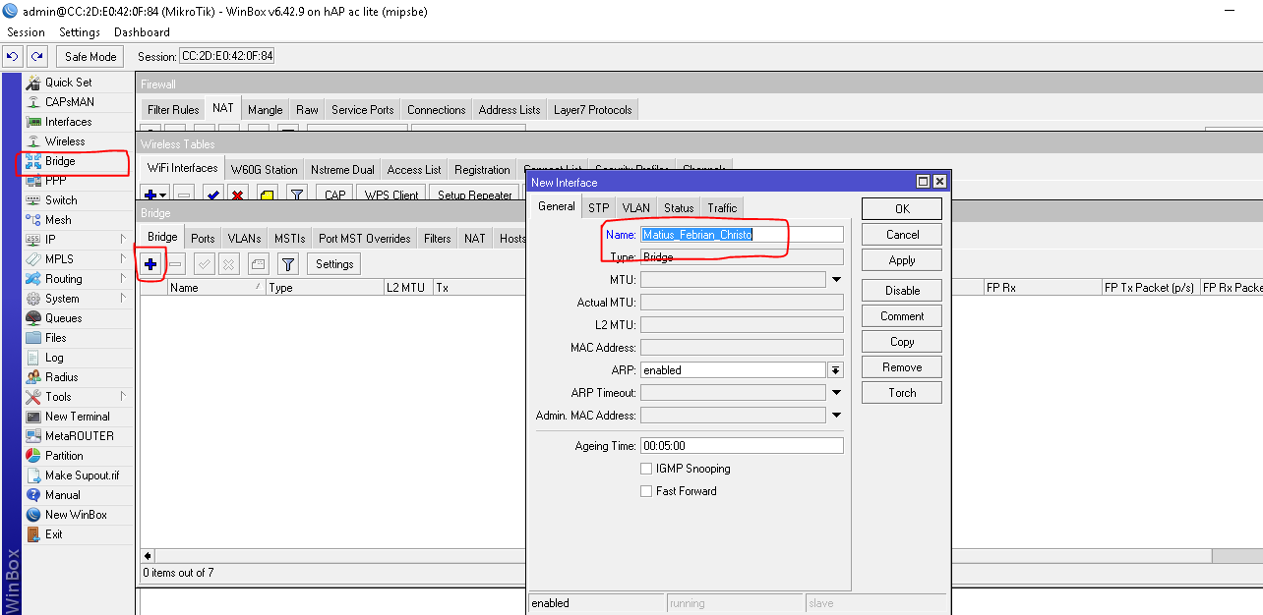Click the comment note icon in Bridge toolbar
Screen dimensions: 1263x615
pyautogui.click(x=258, y=264)
